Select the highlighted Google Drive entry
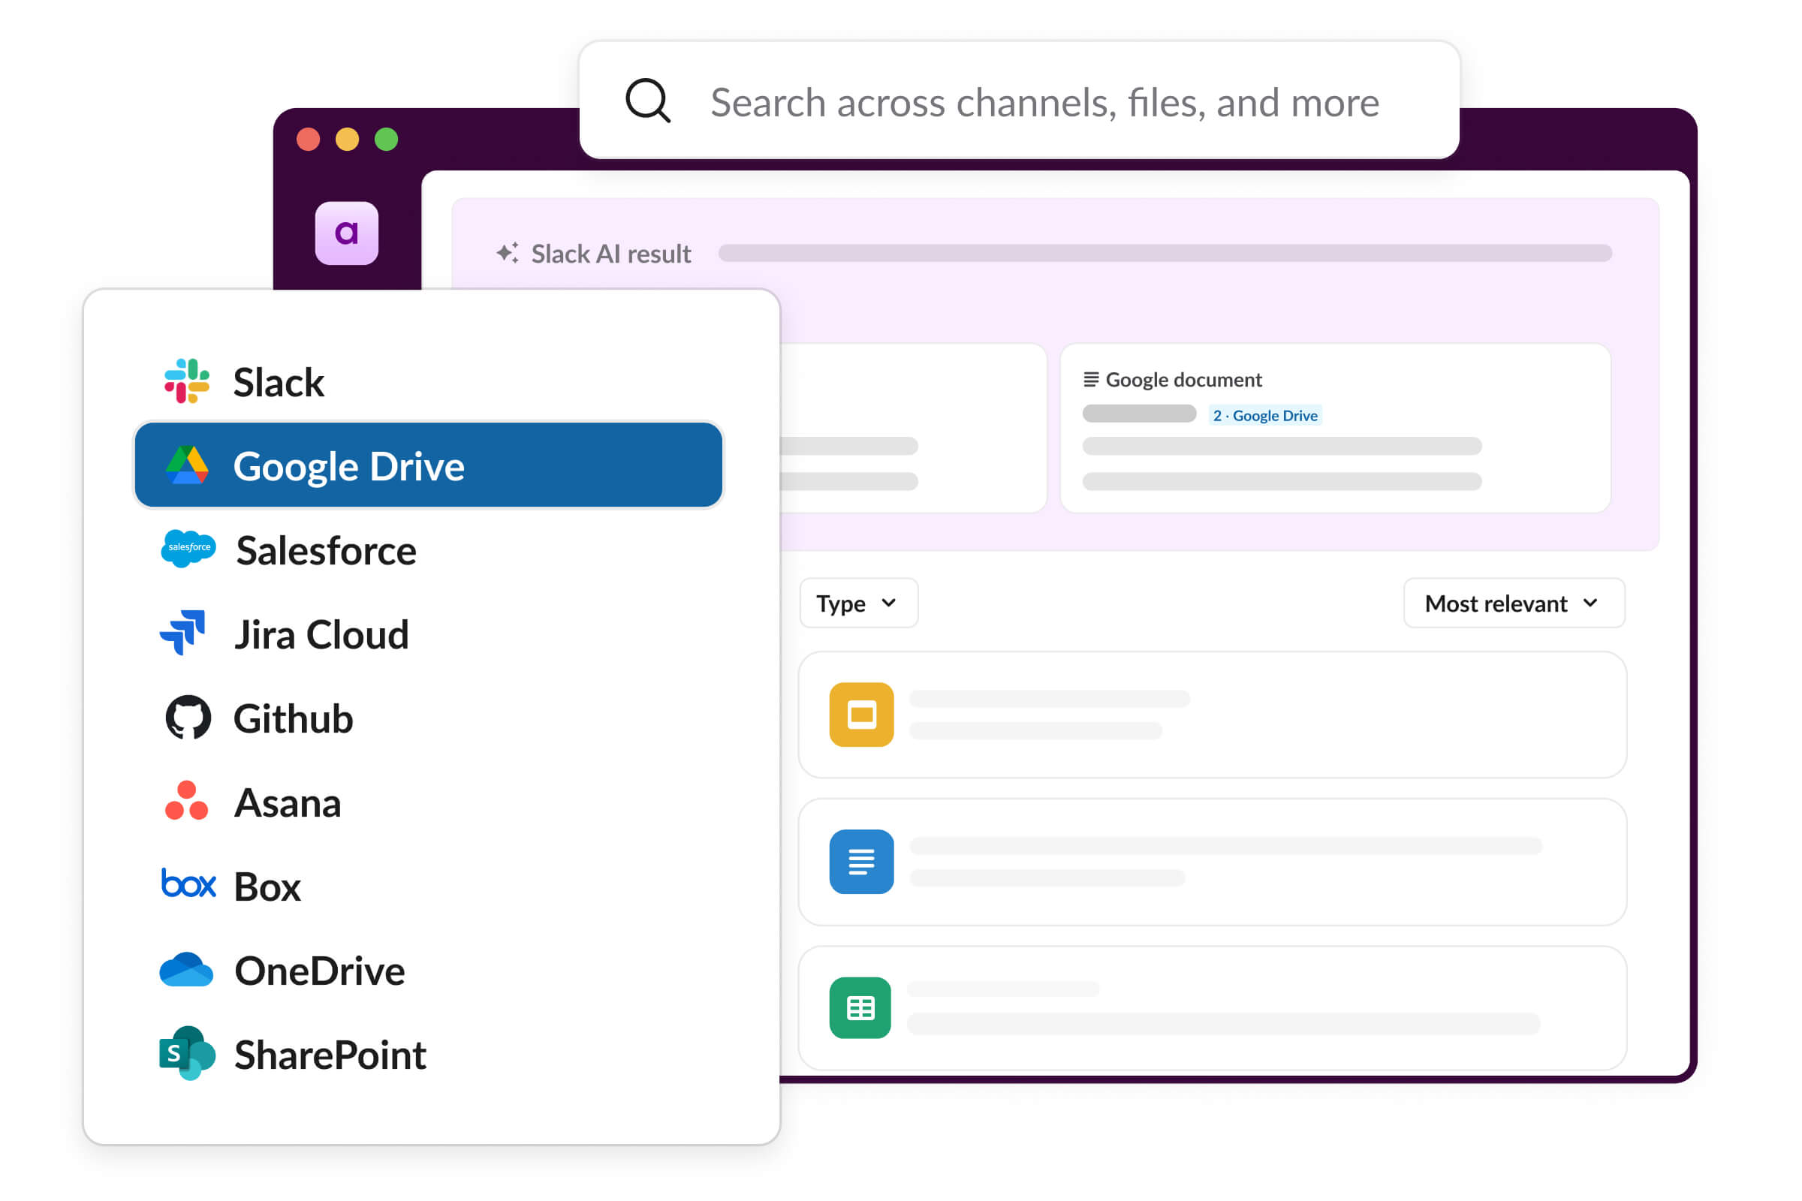1802x1201 pixels. (x=427, y=465)
